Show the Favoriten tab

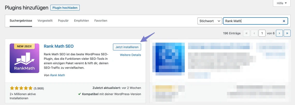coord(101,21)
